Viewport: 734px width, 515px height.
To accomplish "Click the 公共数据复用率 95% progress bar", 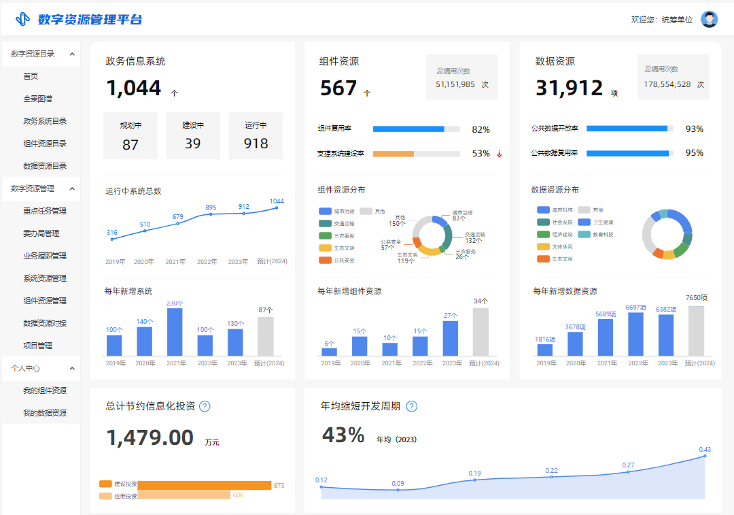I will pyautogui.click(x=629, y=153).
